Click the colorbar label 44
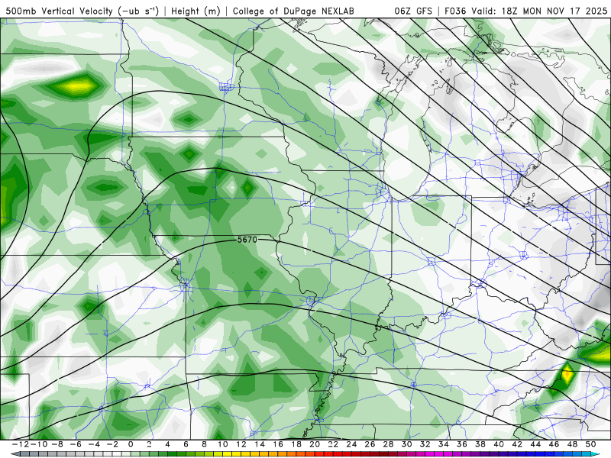This screenshot has width=611, height=458. point(535,444)
